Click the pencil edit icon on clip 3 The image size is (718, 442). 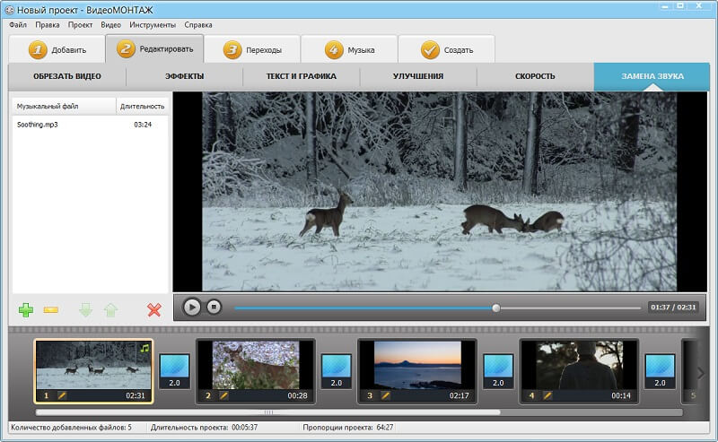pyautogui.click(x=385, y=394)
